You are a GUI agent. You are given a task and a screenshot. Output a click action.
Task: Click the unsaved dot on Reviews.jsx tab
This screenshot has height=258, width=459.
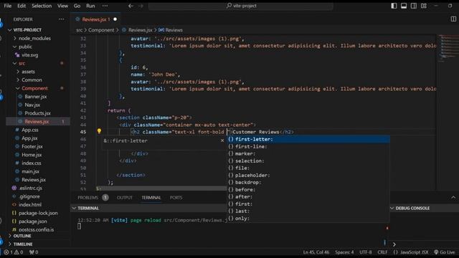(115, 19)
